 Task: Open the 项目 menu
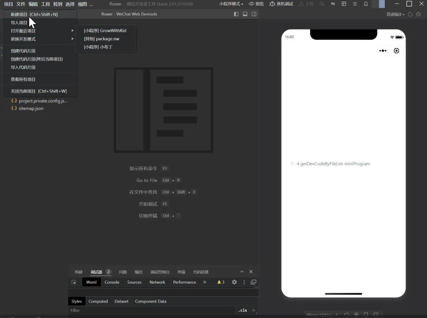[8, 4]
